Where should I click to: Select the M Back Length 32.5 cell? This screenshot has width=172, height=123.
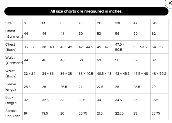click(x=50, y=100)
